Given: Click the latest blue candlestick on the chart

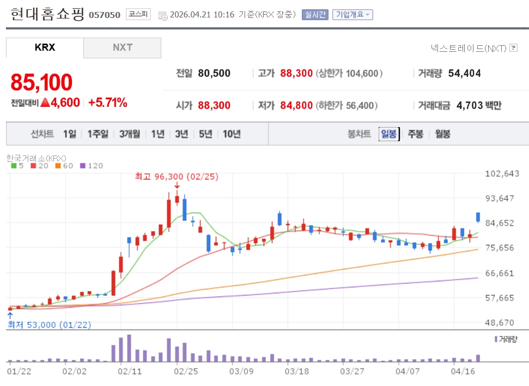Looking at the screenshot, I should tap(478, 217).
